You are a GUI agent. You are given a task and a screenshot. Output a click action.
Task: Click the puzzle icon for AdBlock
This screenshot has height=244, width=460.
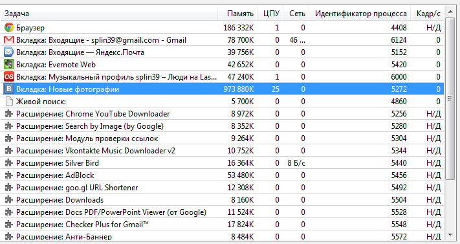click(9, 175)
